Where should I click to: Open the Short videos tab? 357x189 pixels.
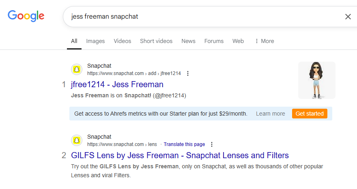156,41
